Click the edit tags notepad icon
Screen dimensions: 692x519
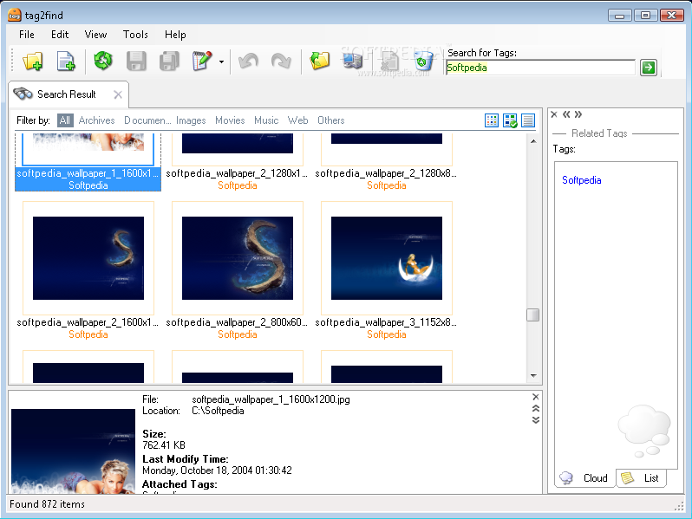[x=202, y=61]
